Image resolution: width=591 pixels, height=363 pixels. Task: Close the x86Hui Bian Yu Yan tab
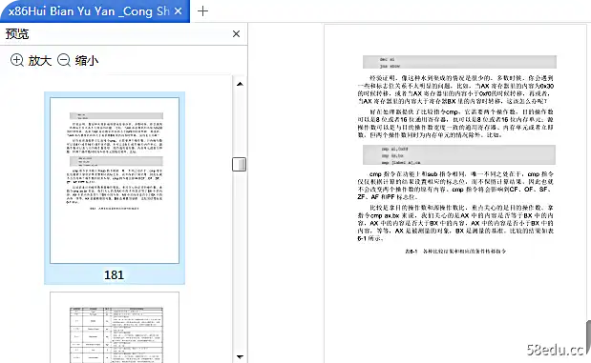click(179, 11)
